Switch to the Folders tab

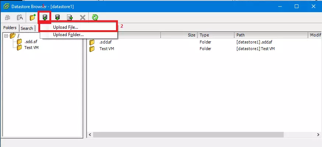click(10, 28)
